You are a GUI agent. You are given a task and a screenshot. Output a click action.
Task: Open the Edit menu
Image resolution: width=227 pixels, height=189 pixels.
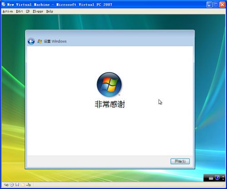click(20, 11)
